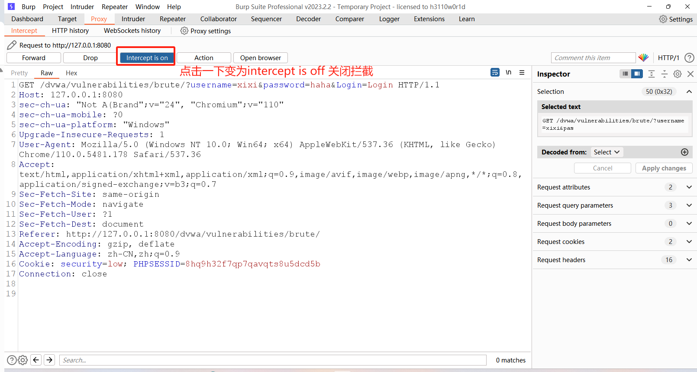Click the Referer header line
The image size is (697, 372).
(x=169, y=234)
